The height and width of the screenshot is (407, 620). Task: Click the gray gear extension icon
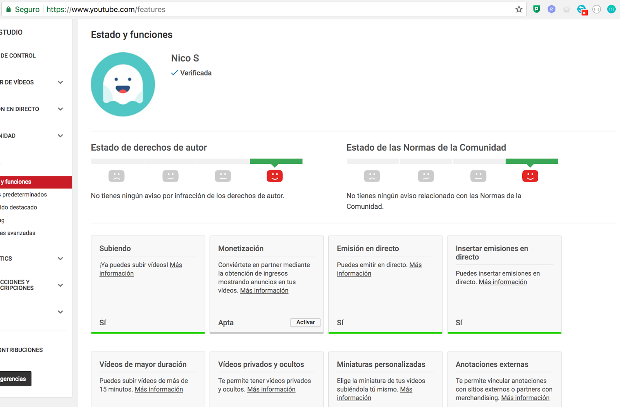(567, 10)
